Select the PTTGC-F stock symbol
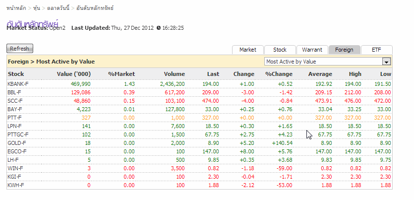This screenshot has width=414, height=200. [18, 135]
